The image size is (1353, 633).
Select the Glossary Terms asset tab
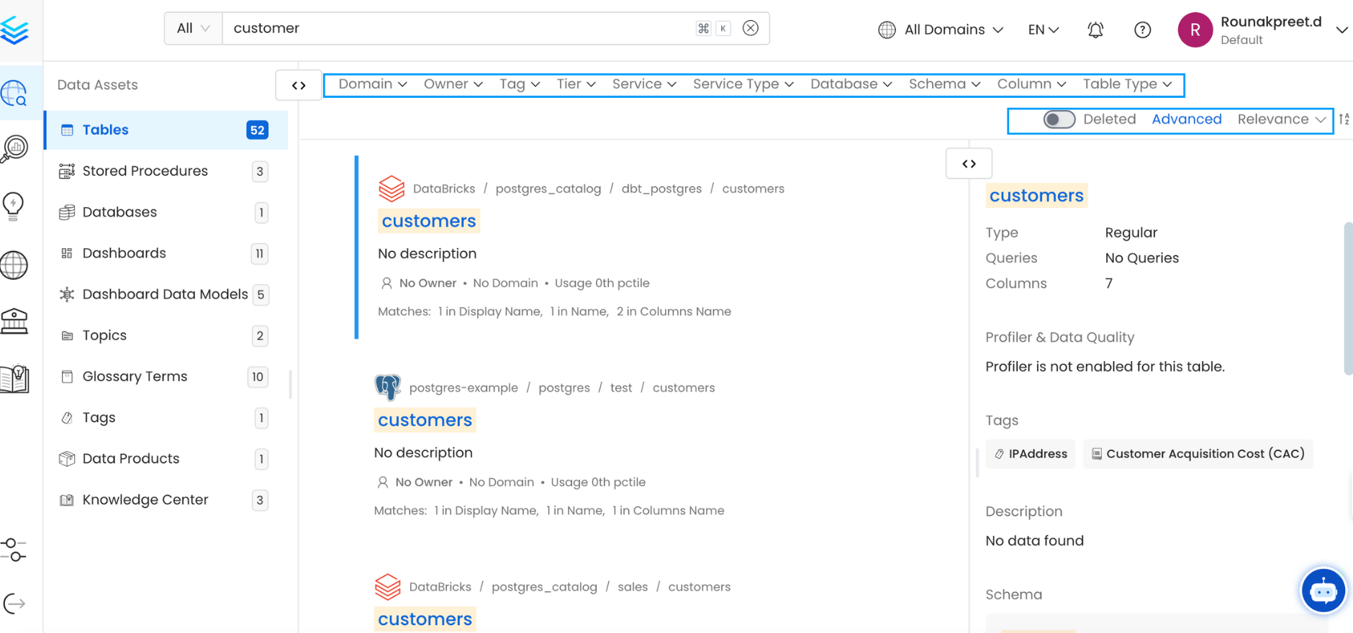(166, 376)
